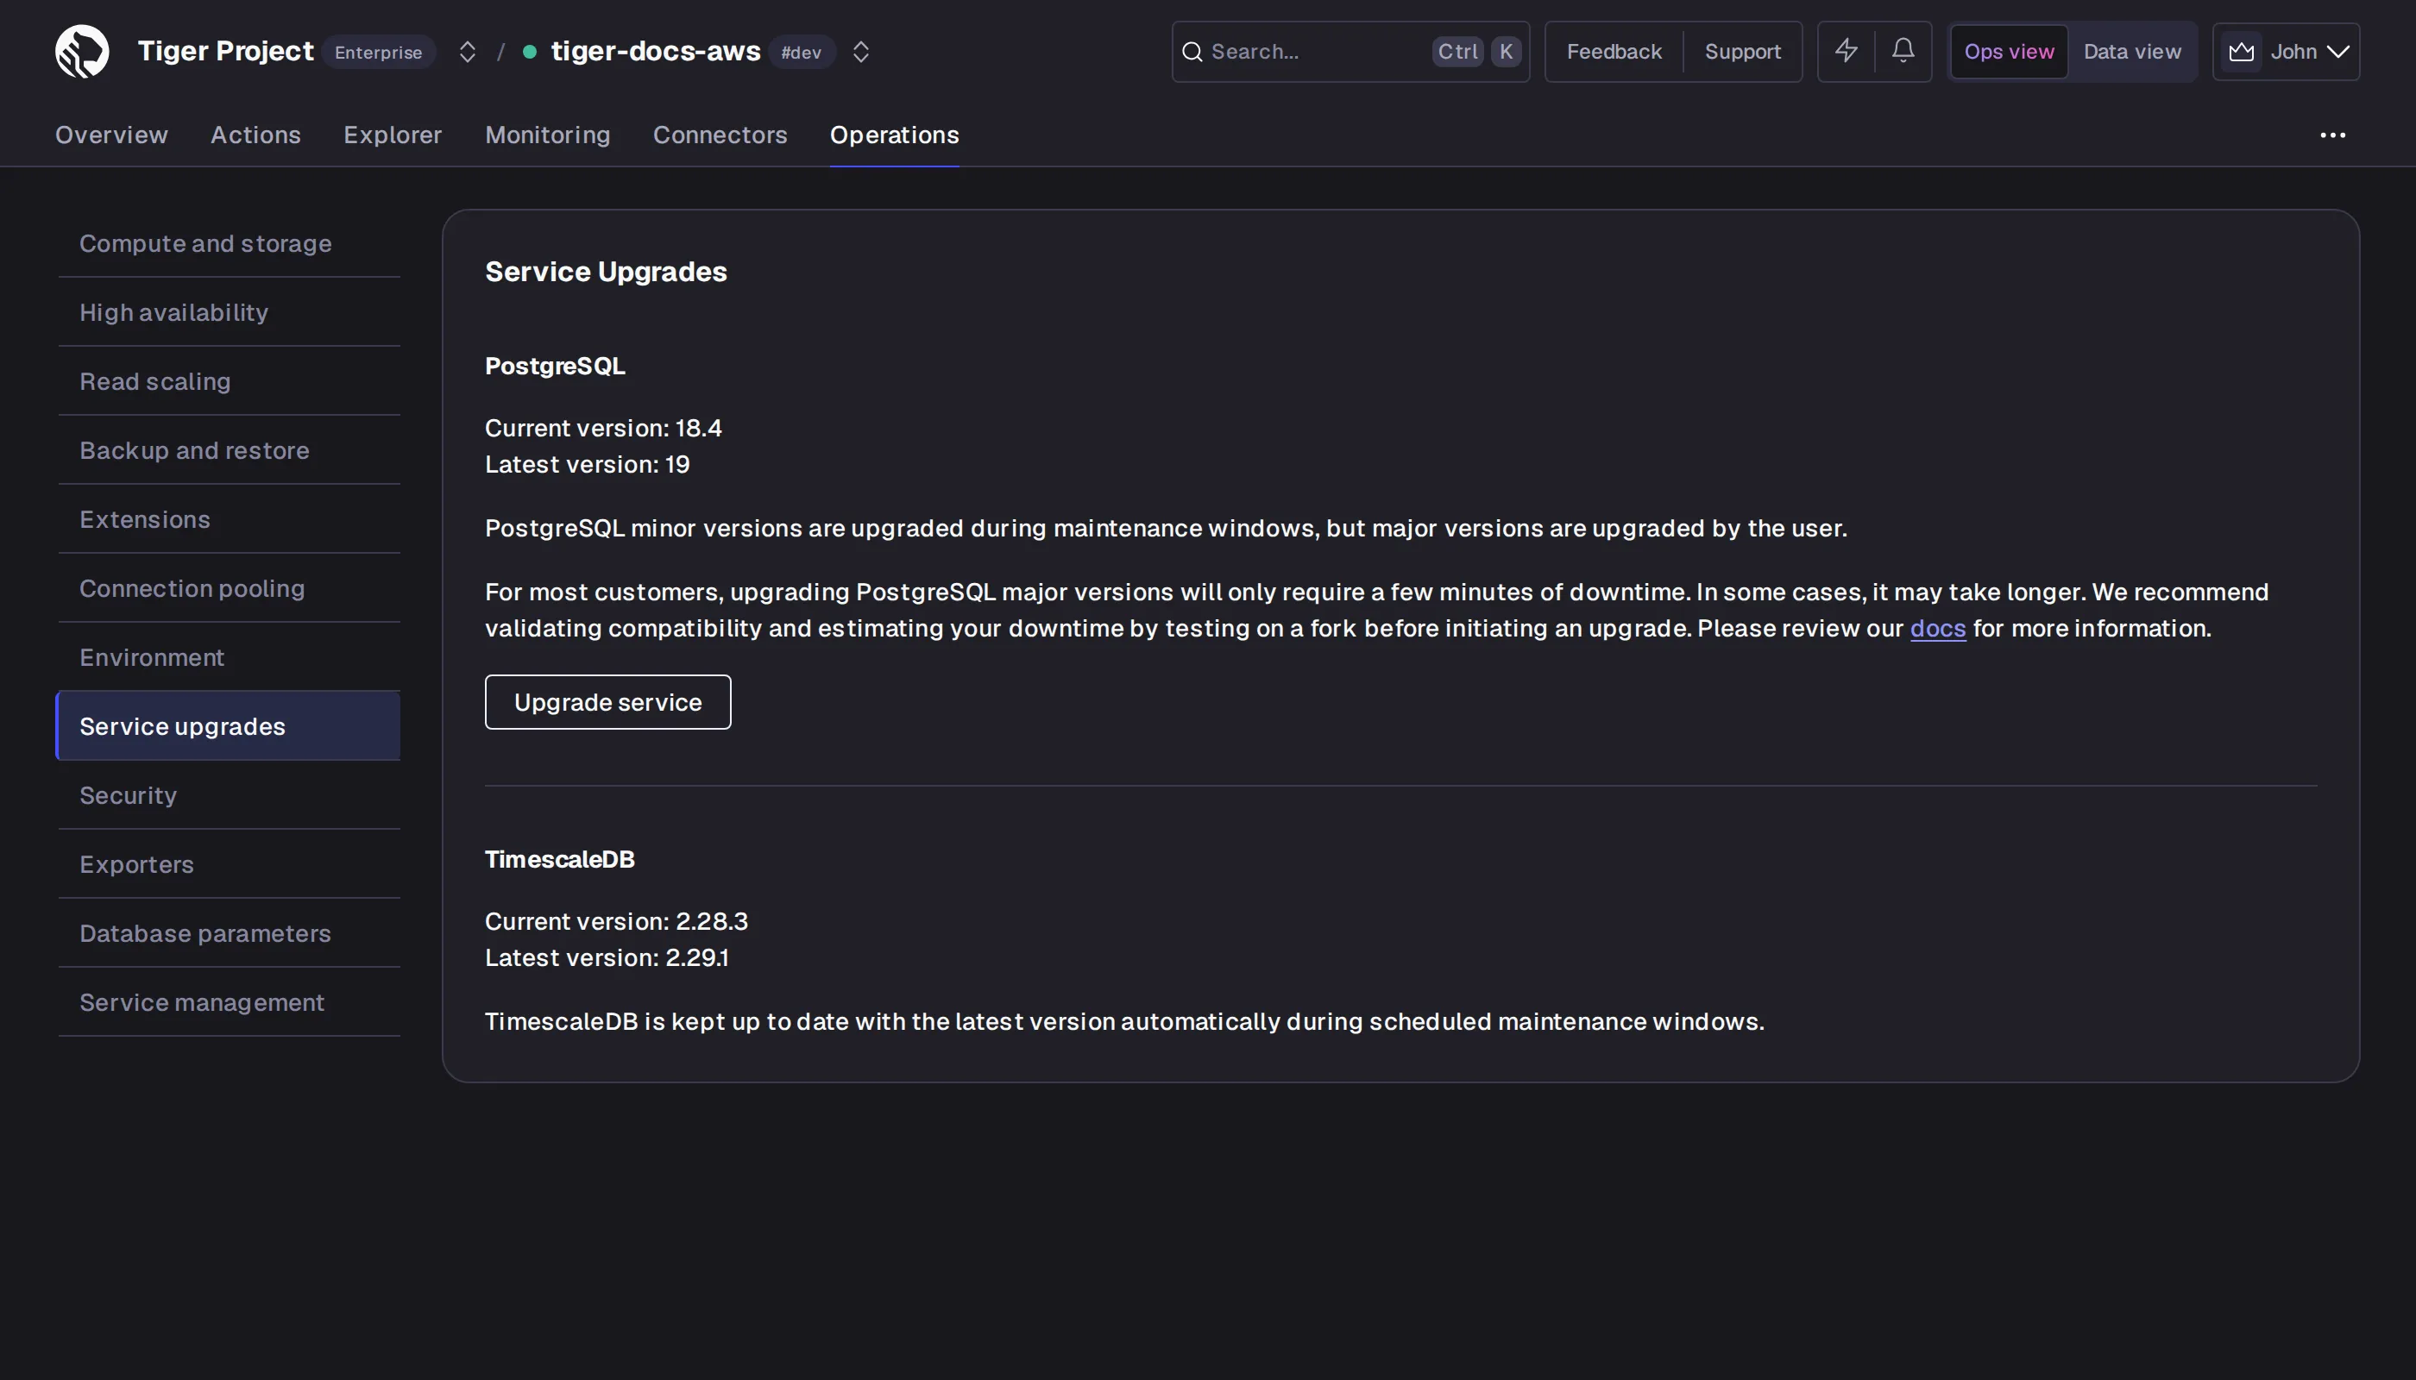The width and height of the screenshot is (2416, 1380).
Task: Click the Tiger logo icon
Action: point(82,51)
